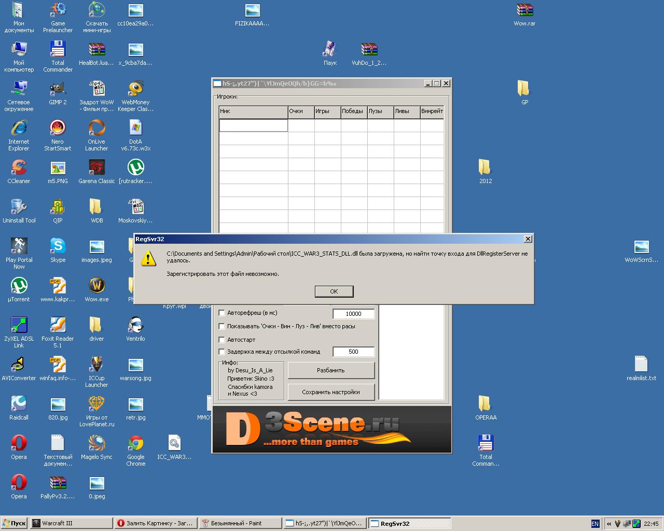Select the realmlist.txt file icon
This screenshot has height=531, width=664.
tap(641, 369)
